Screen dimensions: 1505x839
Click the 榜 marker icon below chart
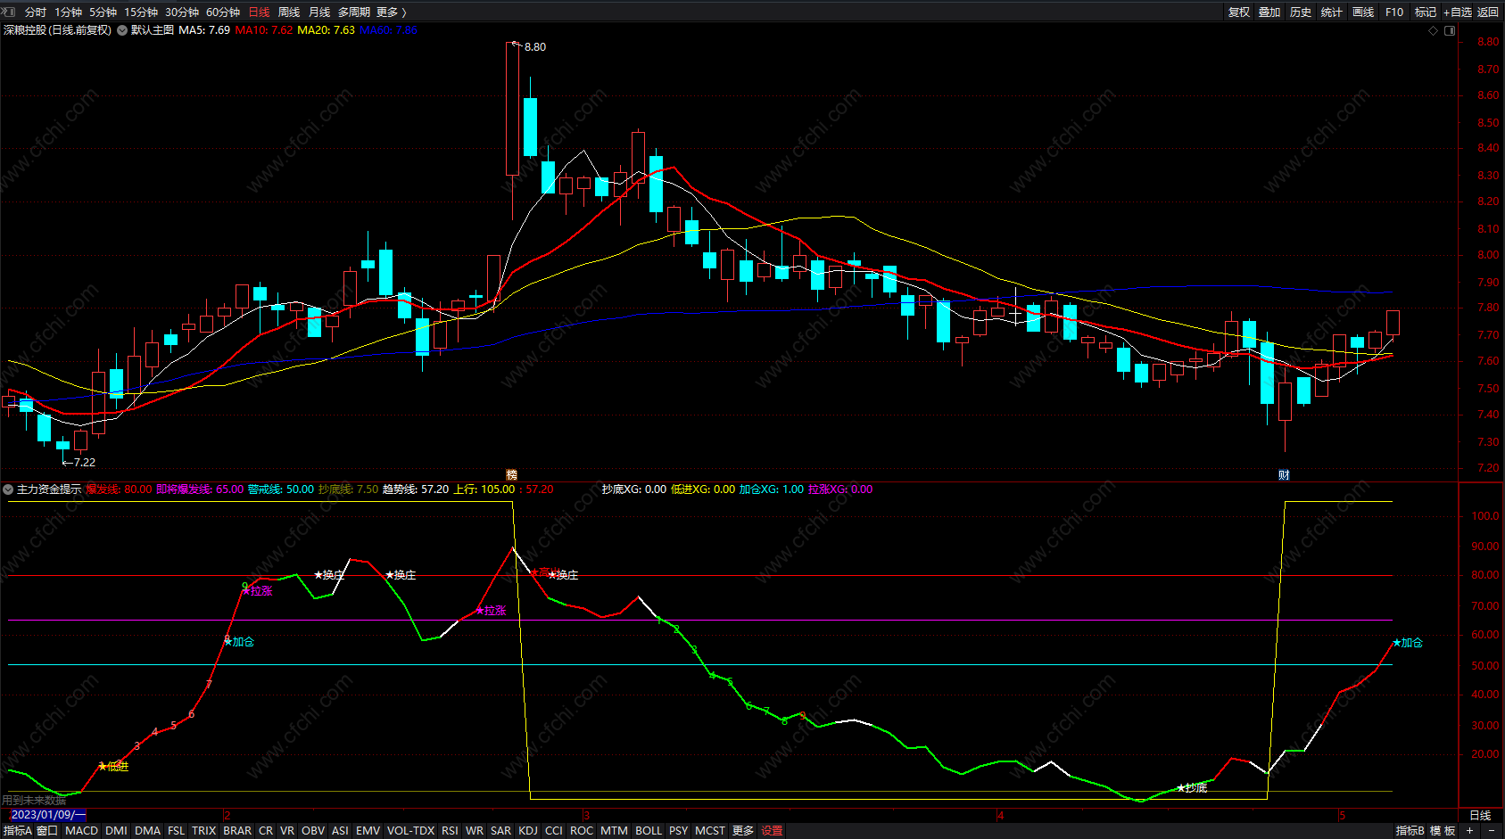click(512, 474)
